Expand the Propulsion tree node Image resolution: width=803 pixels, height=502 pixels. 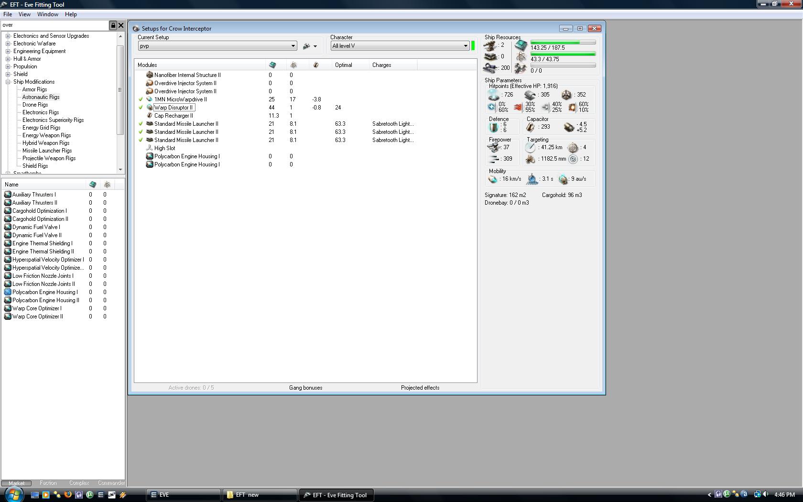pos(8,66)
